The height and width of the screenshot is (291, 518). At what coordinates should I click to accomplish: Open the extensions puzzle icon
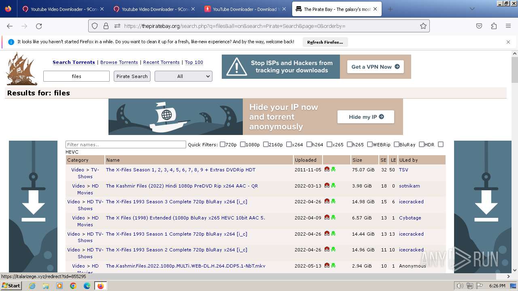point(494,26)
